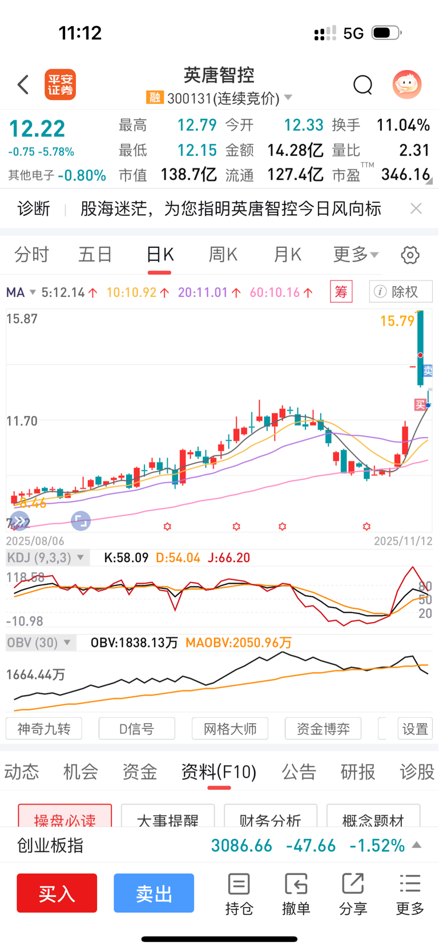Tap the double-arrow chart scroll icon
Viewport: 439px width, 951px height.
pos(19,521)
